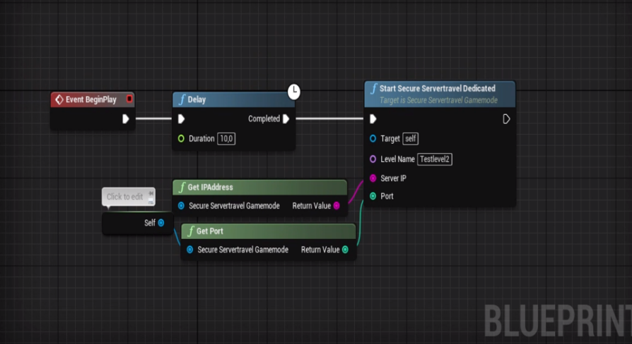Toggle the comment bubble pin icon
Image resolution: width=632 pixels, height=344 pixels.
[151, 194]
